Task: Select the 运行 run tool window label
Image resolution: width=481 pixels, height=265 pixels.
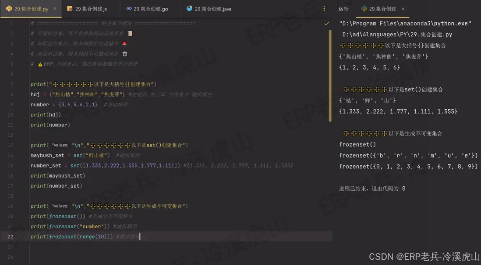Action: (343, 9)
